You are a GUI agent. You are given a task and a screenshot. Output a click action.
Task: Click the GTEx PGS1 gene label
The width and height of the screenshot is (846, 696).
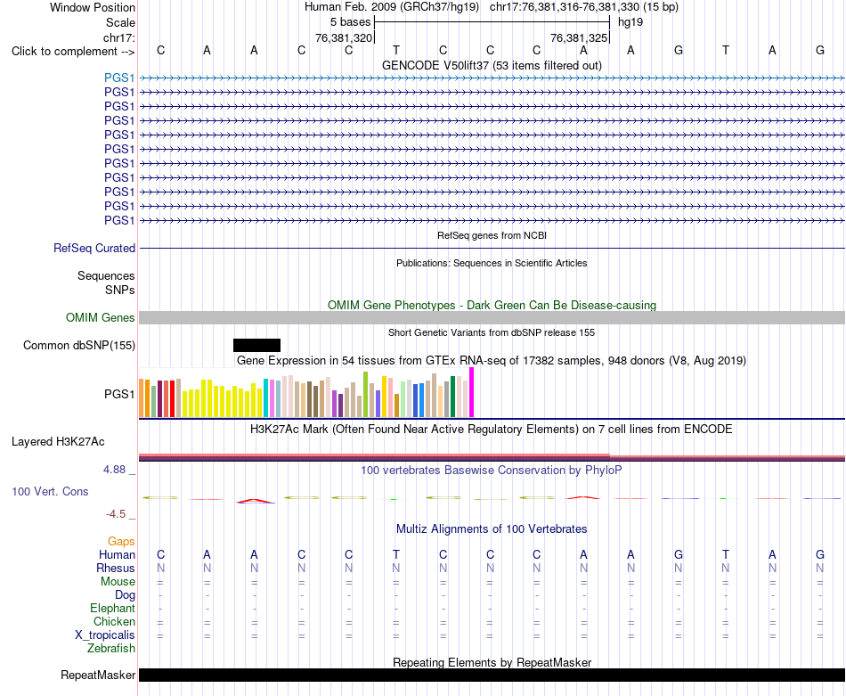point(119,394)
